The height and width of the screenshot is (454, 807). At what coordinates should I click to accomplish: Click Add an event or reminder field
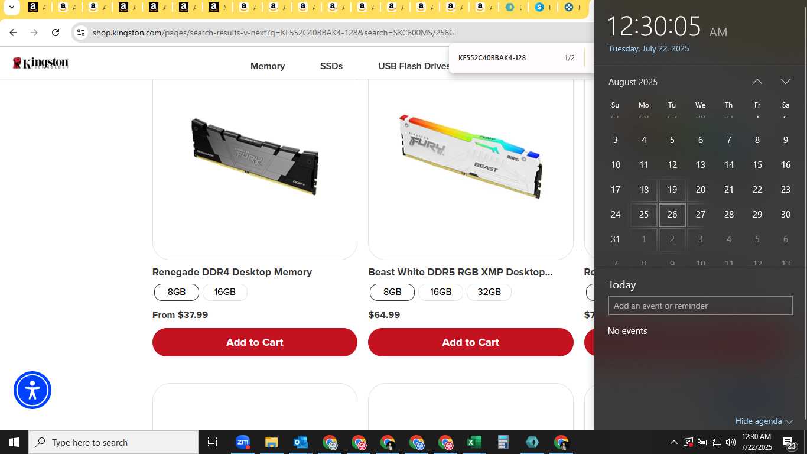click(x=701, y=306)
